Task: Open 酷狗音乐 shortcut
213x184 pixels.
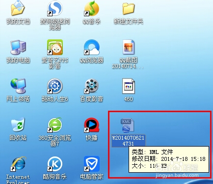Action: [55, 164]
